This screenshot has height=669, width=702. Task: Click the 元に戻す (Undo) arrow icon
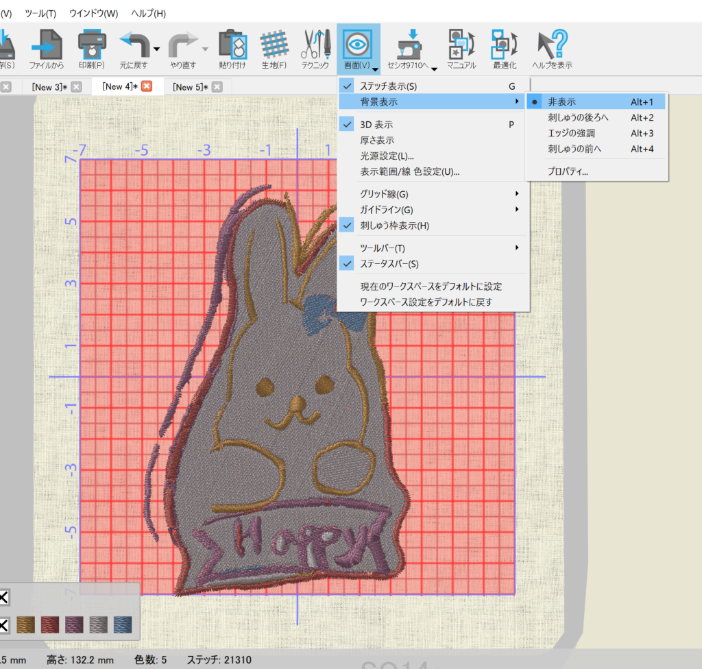[134, 46]
